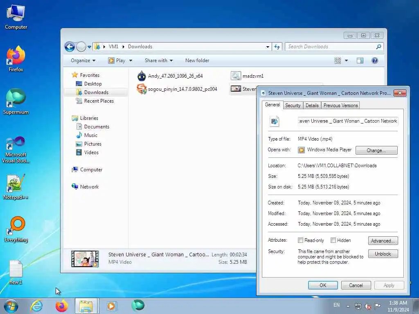Toggle the preview pane icon

pyautogui.click(x=360, y=61)
